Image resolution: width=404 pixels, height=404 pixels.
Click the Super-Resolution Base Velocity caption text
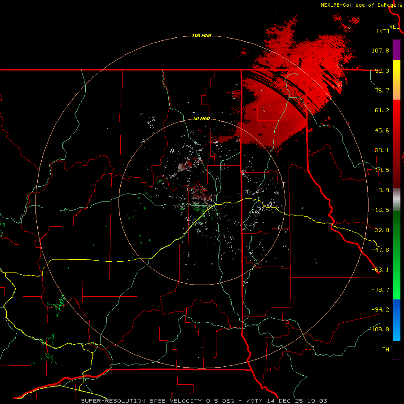pos(204,401)
